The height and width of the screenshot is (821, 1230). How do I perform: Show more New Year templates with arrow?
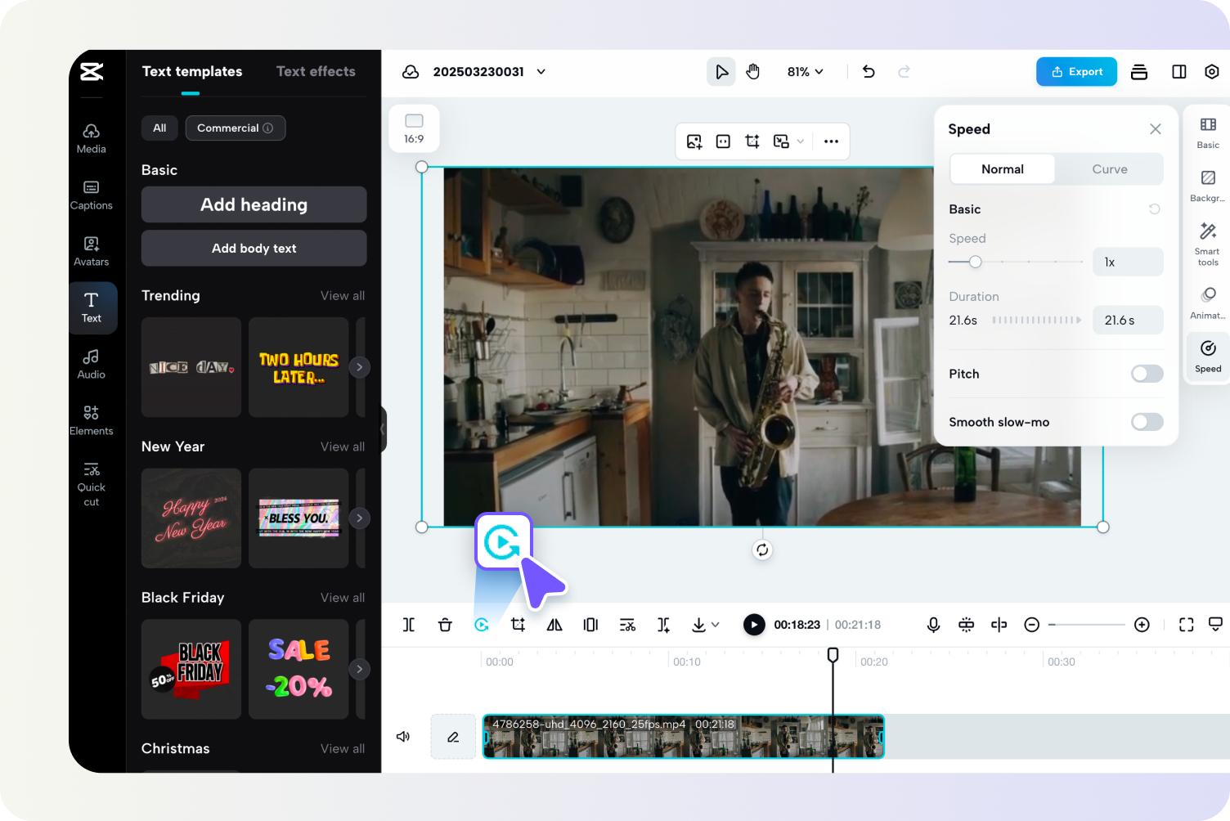pyautogui.click(x=359, y=518)
